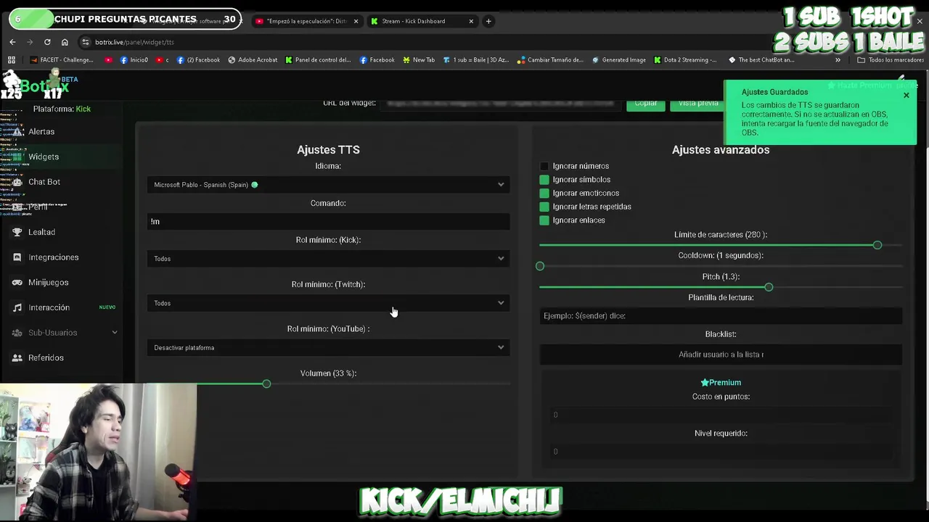Viewport: 929px width, 522px height.
Task: Open the Chat Bot sidebar section
Action: (x=44, y=182)
